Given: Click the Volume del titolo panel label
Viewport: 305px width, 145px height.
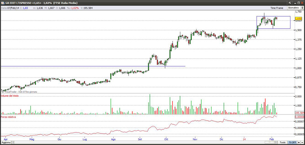Looking at the screenshot, I should [x=10, y=96].
